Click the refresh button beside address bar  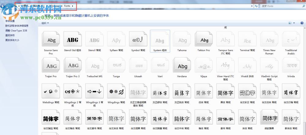256,6
